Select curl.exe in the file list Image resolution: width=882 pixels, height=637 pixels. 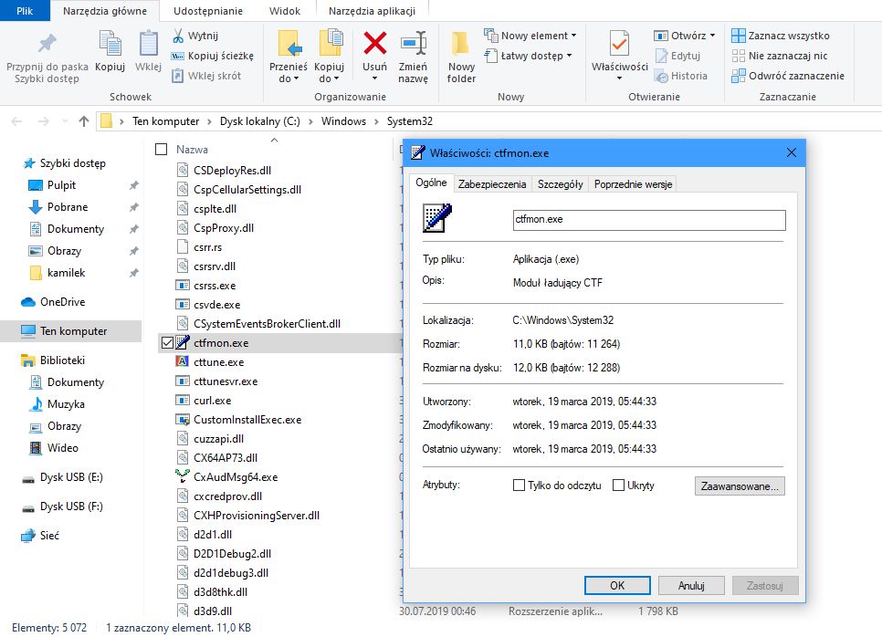tap(212, 401)
